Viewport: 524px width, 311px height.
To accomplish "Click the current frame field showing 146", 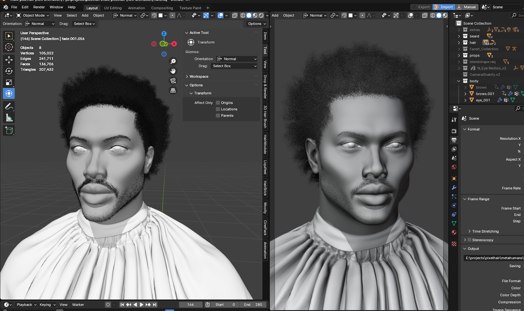I will 191,305.
